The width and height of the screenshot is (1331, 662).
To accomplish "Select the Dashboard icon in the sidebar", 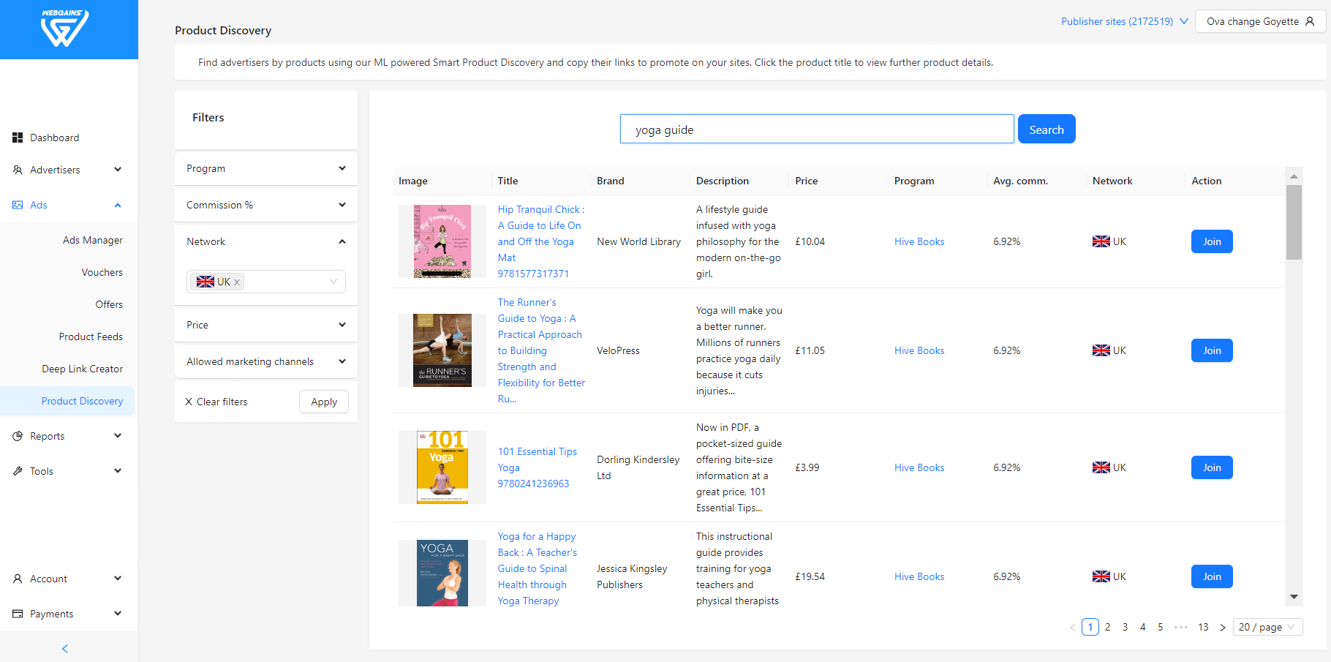I will tap(18, 138).
